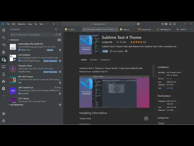
Task: Open the Remote Explorer view
Action: tap(4, 67)
